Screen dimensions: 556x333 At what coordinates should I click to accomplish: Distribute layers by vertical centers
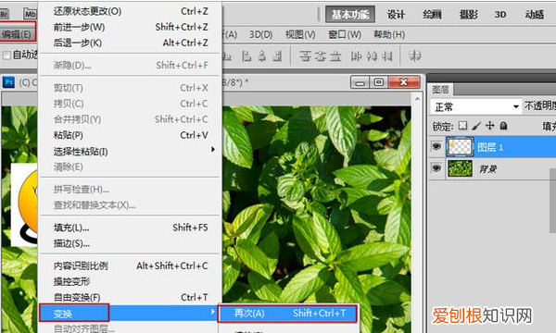321,55
